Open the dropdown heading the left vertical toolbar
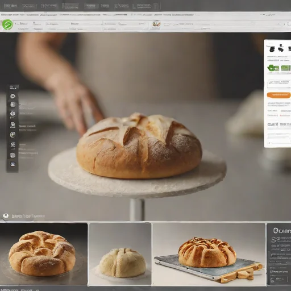The height and width of the screenshot is (291, 291). click(13, 88)
